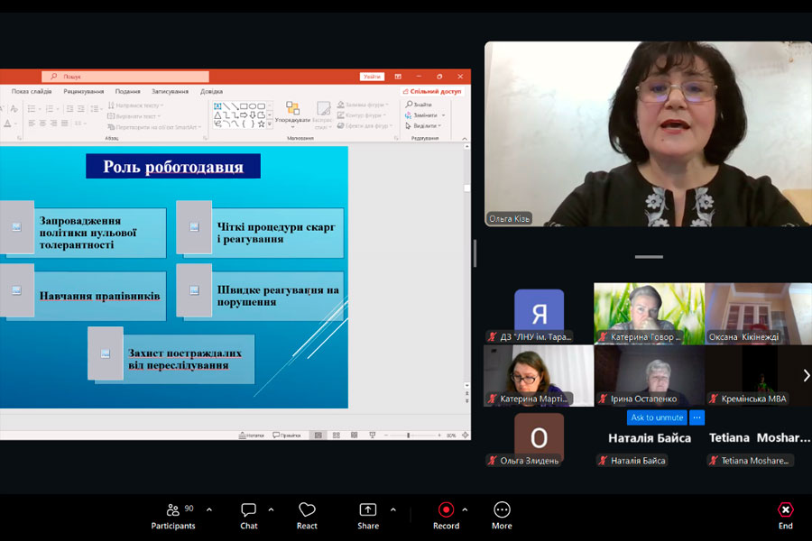Click Перетворити на об'єкт SmartArt

(154, 127)
